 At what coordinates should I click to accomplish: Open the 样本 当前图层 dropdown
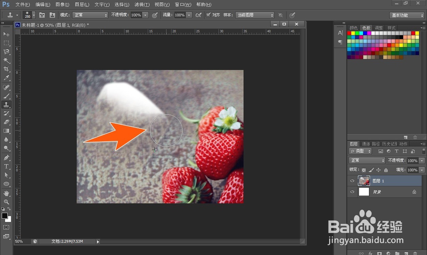pos(254,15)
